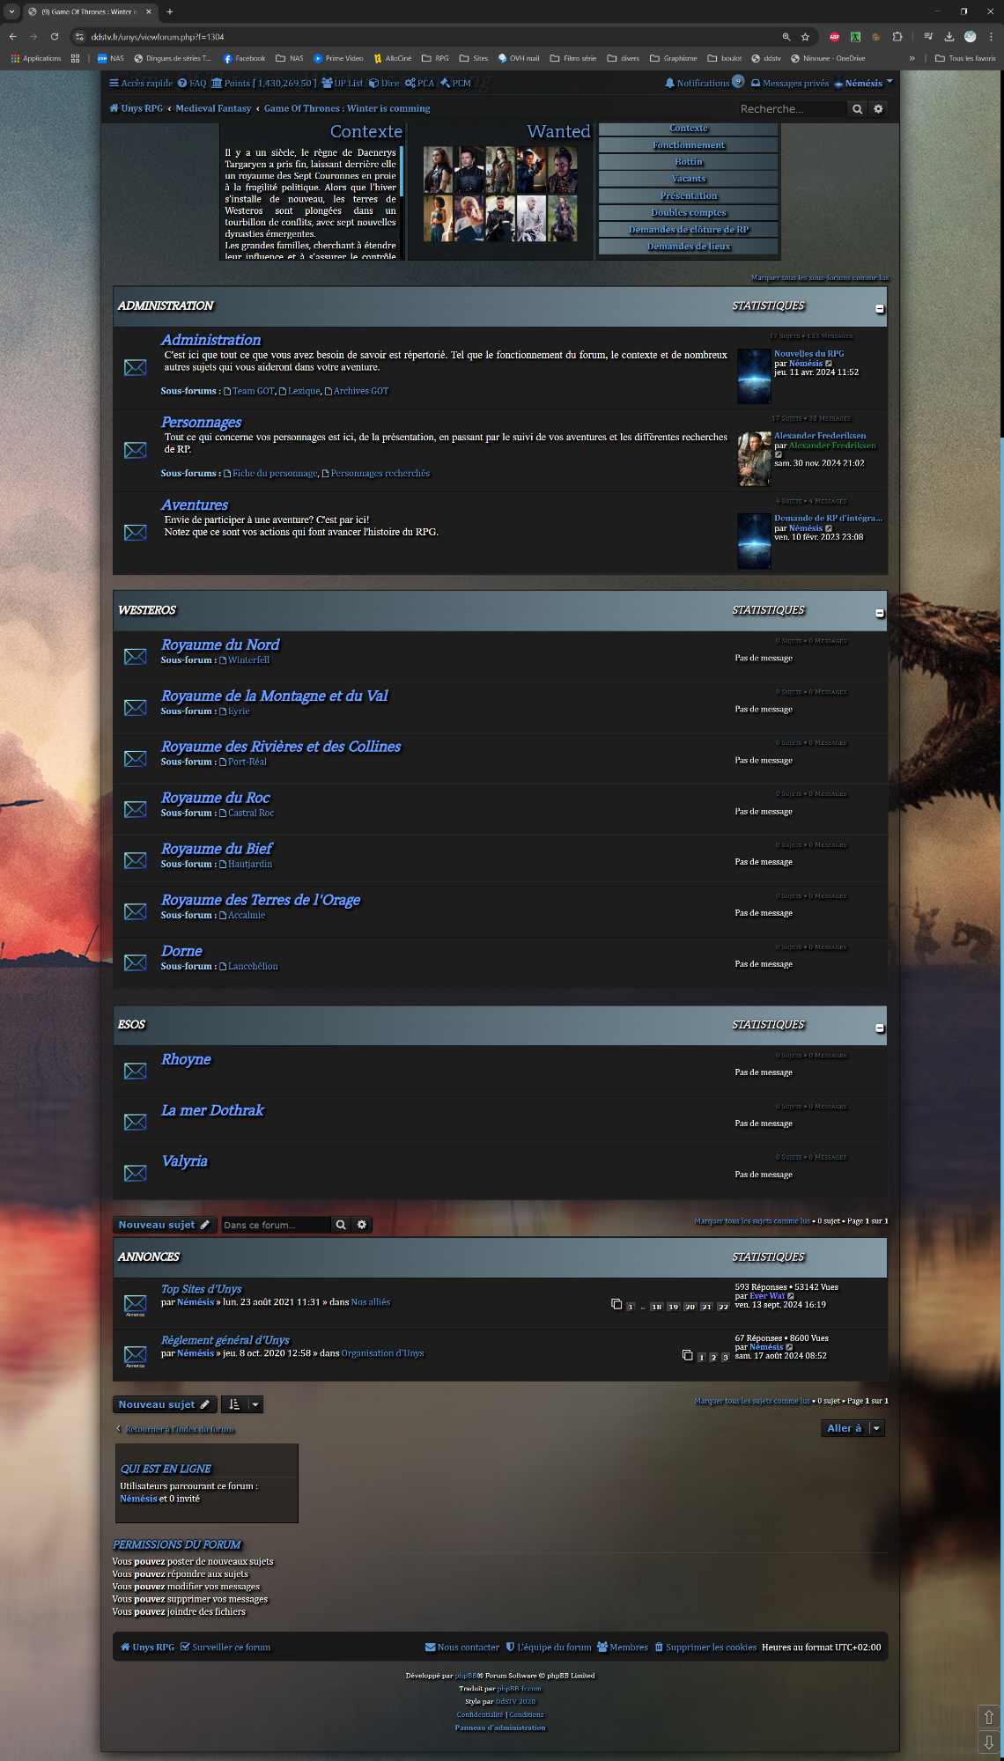Focus the Dans ce forum search field
The image size is (1004, 1761).
coord(276,1225)
